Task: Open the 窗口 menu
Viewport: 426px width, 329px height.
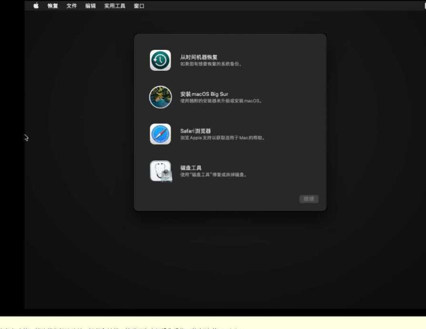Action: click(x=139, y=6)
